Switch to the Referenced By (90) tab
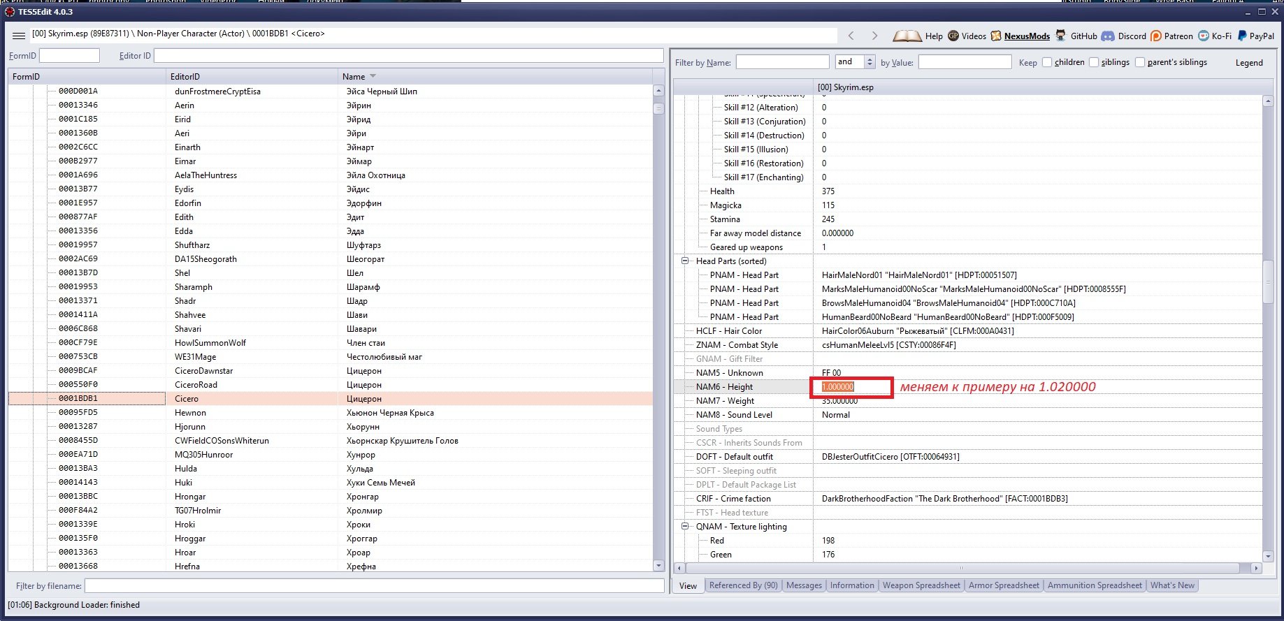Image resolution: width=1284 pixels, height=621 pixels. point(743,585)
